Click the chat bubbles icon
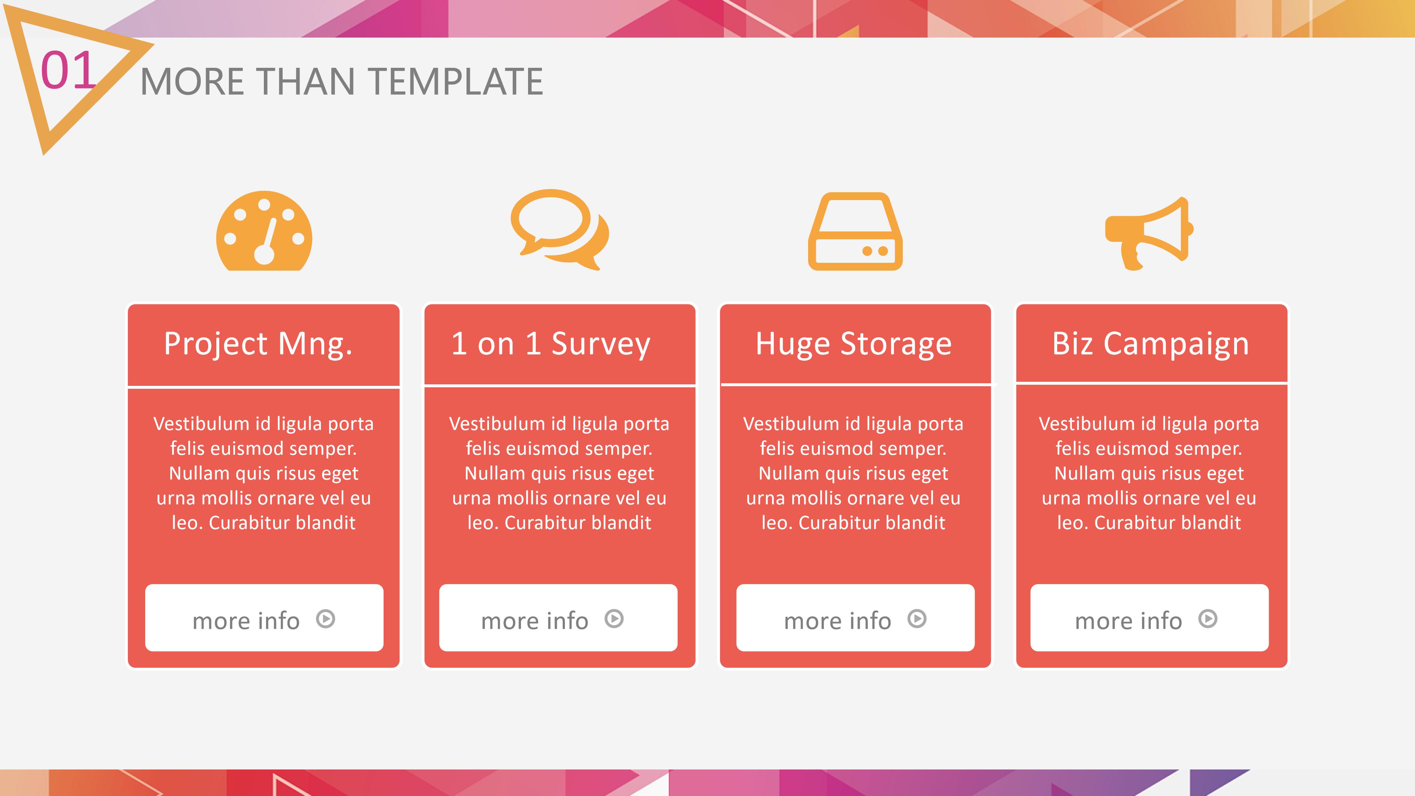1415x796 pixels. point(559,229)
